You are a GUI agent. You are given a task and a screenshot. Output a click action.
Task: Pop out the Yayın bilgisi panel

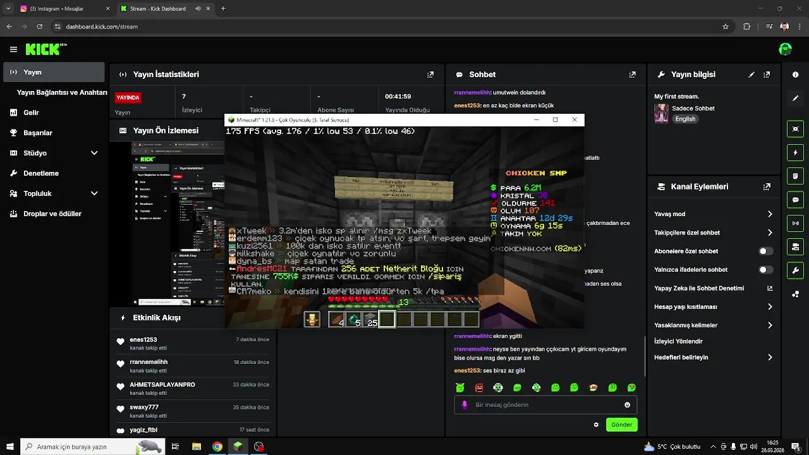(x=767, y=75)
